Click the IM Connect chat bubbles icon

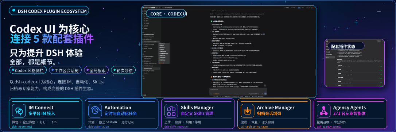(x=19, y=111)
